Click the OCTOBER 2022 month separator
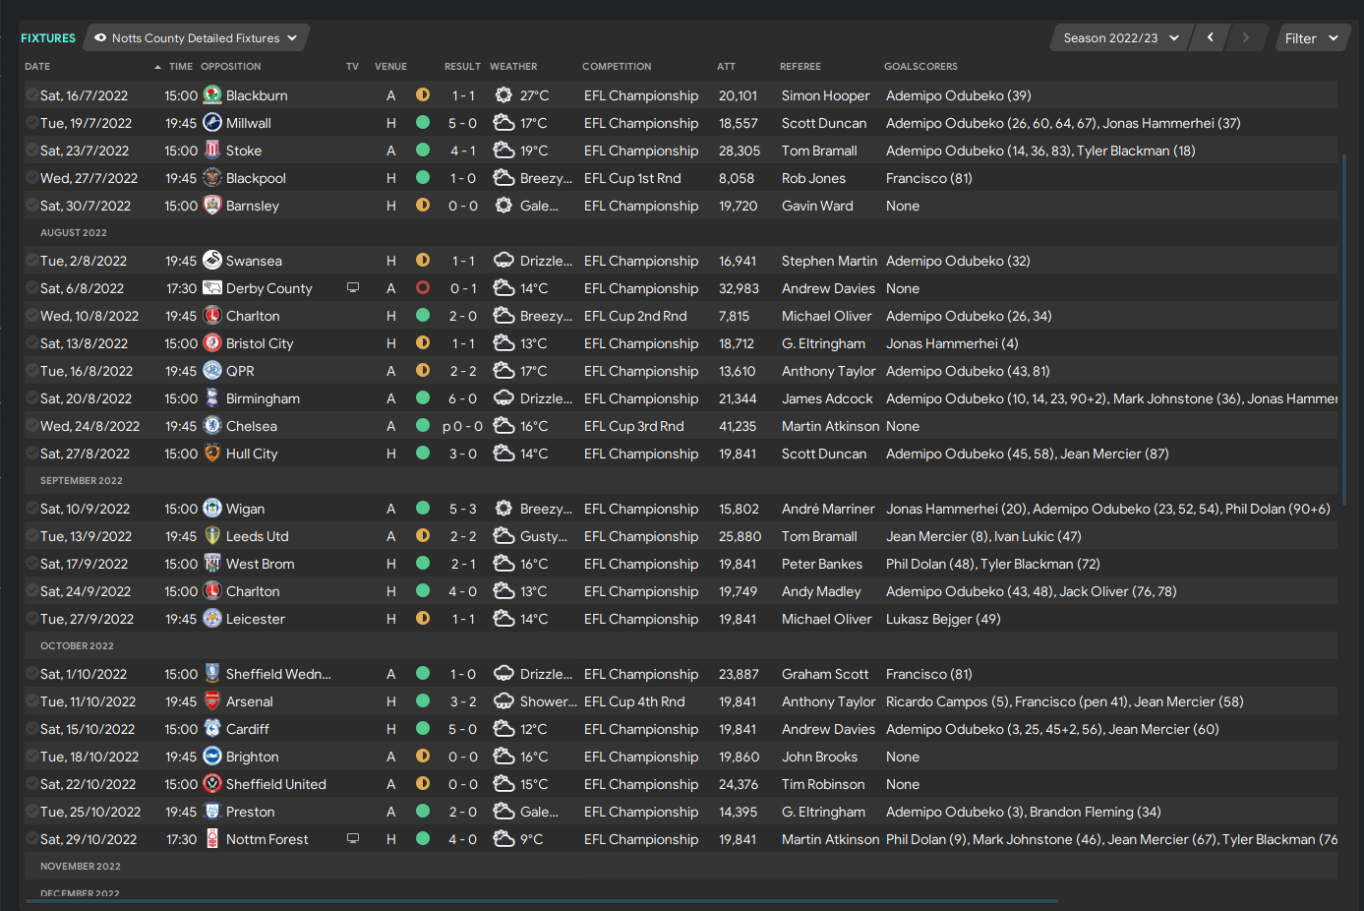This screenshot has height=911, width=1364. tap(77, 646)
